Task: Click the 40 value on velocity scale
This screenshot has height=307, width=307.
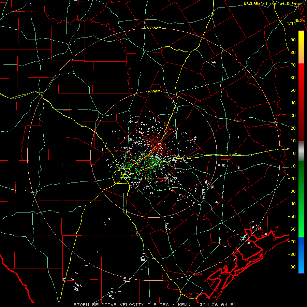Action: tap(293, 103)
